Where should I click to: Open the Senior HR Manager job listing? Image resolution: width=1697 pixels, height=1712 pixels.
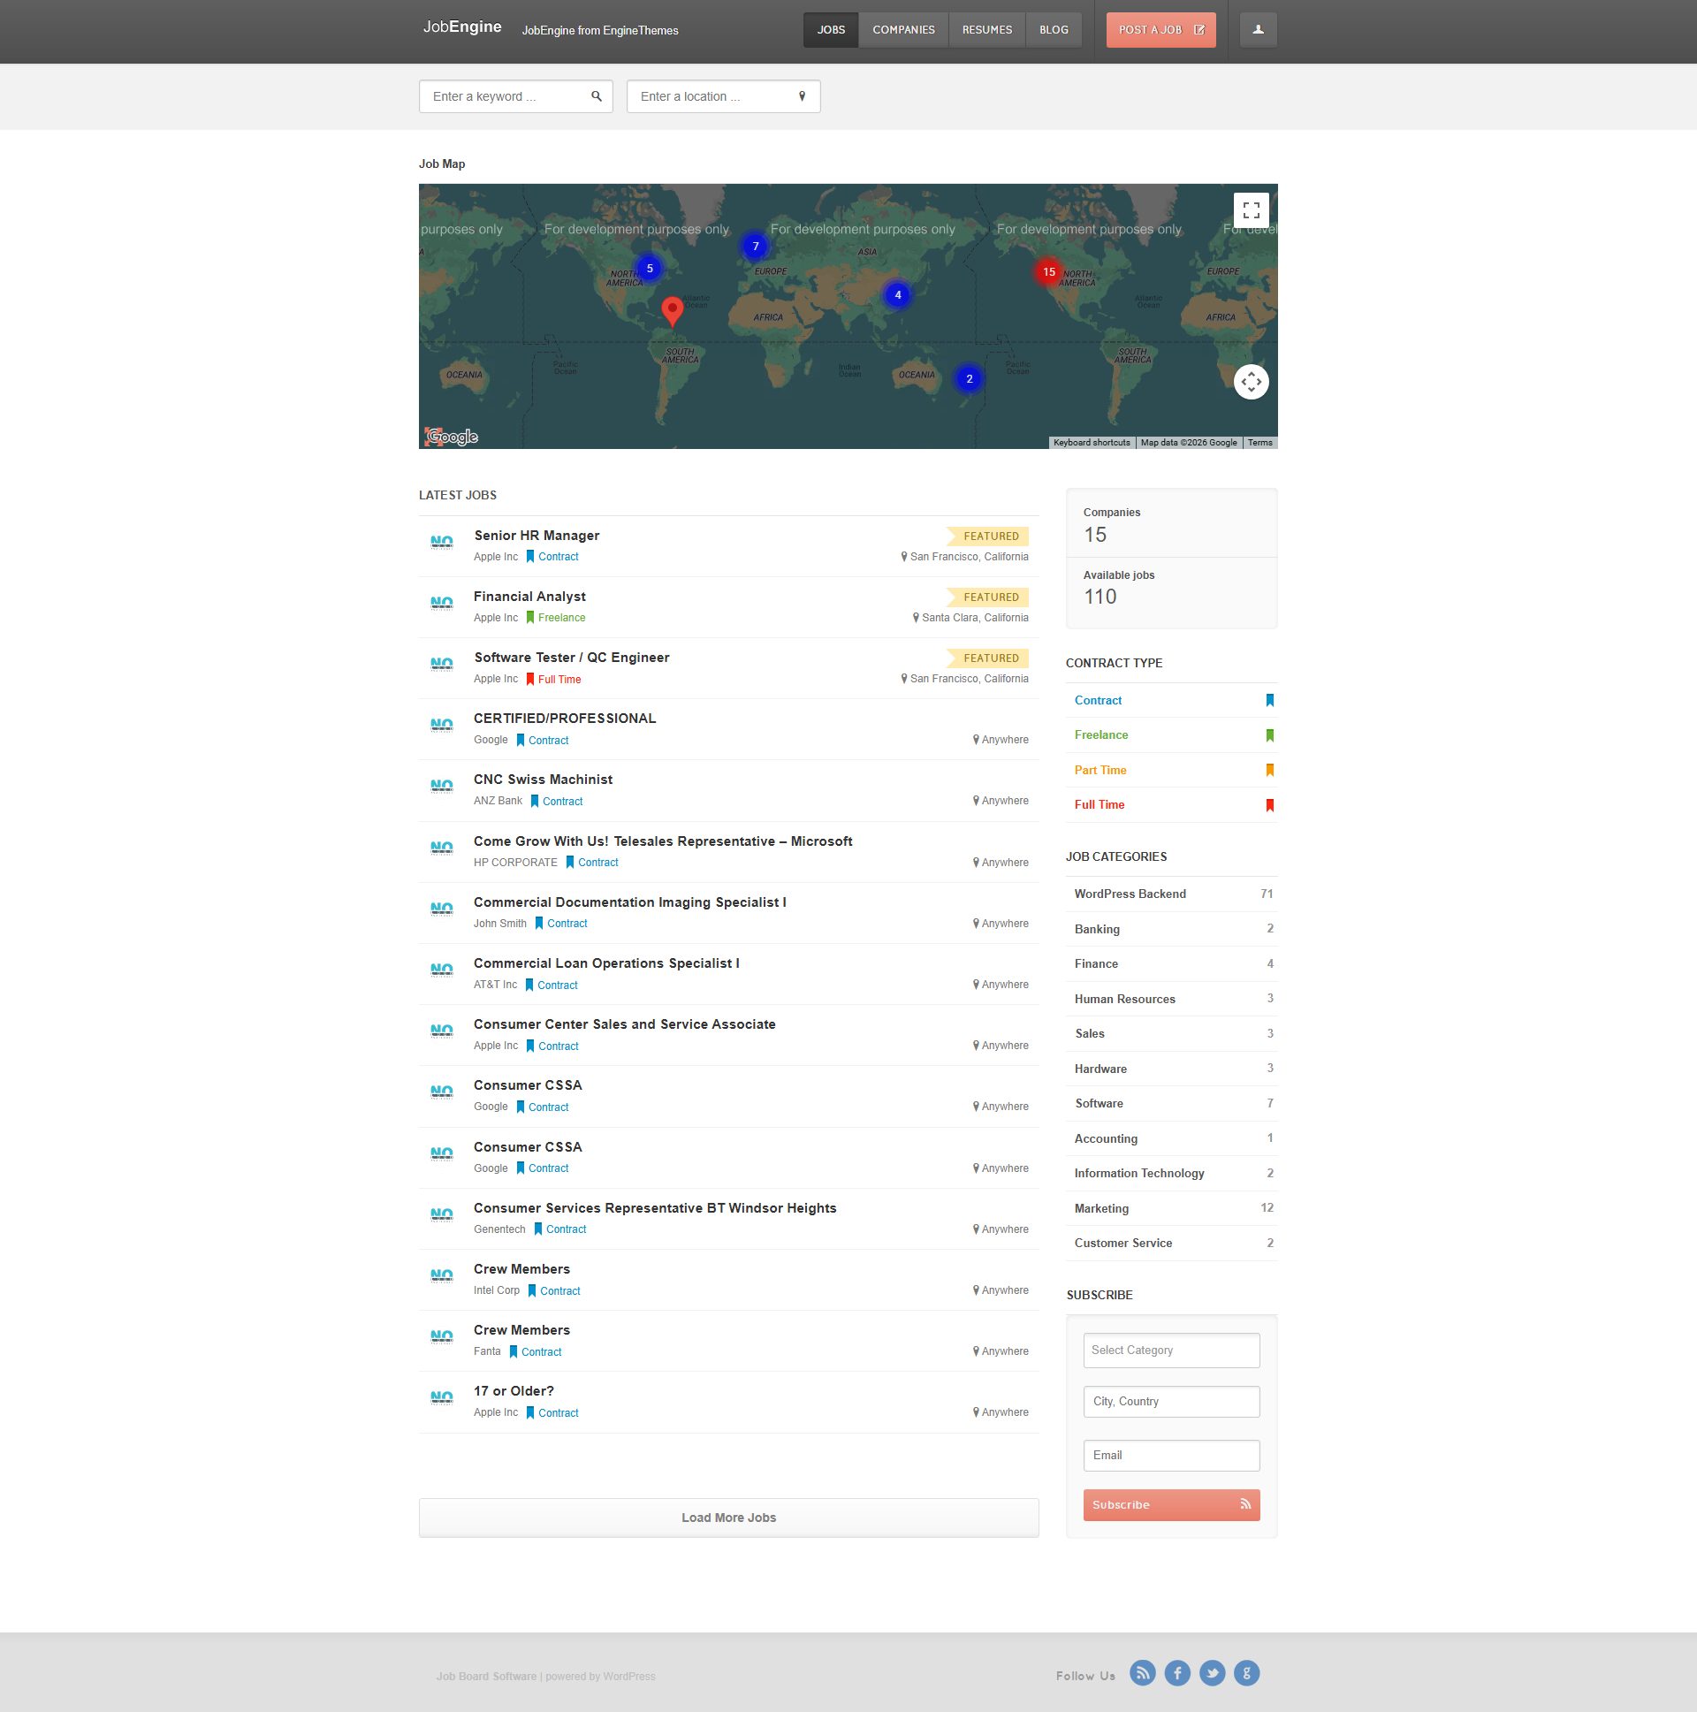point(537,536)
